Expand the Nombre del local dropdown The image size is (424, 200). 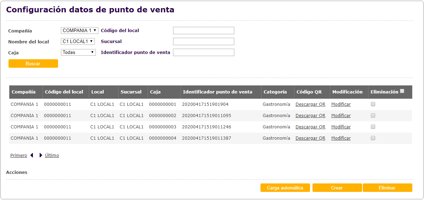click(78, 41)
